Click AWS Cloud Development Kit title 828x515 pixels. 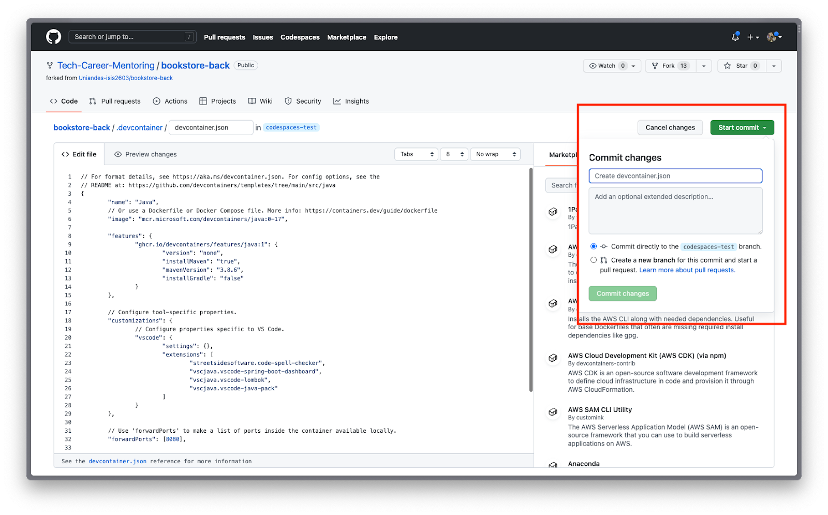click(647, 356)
